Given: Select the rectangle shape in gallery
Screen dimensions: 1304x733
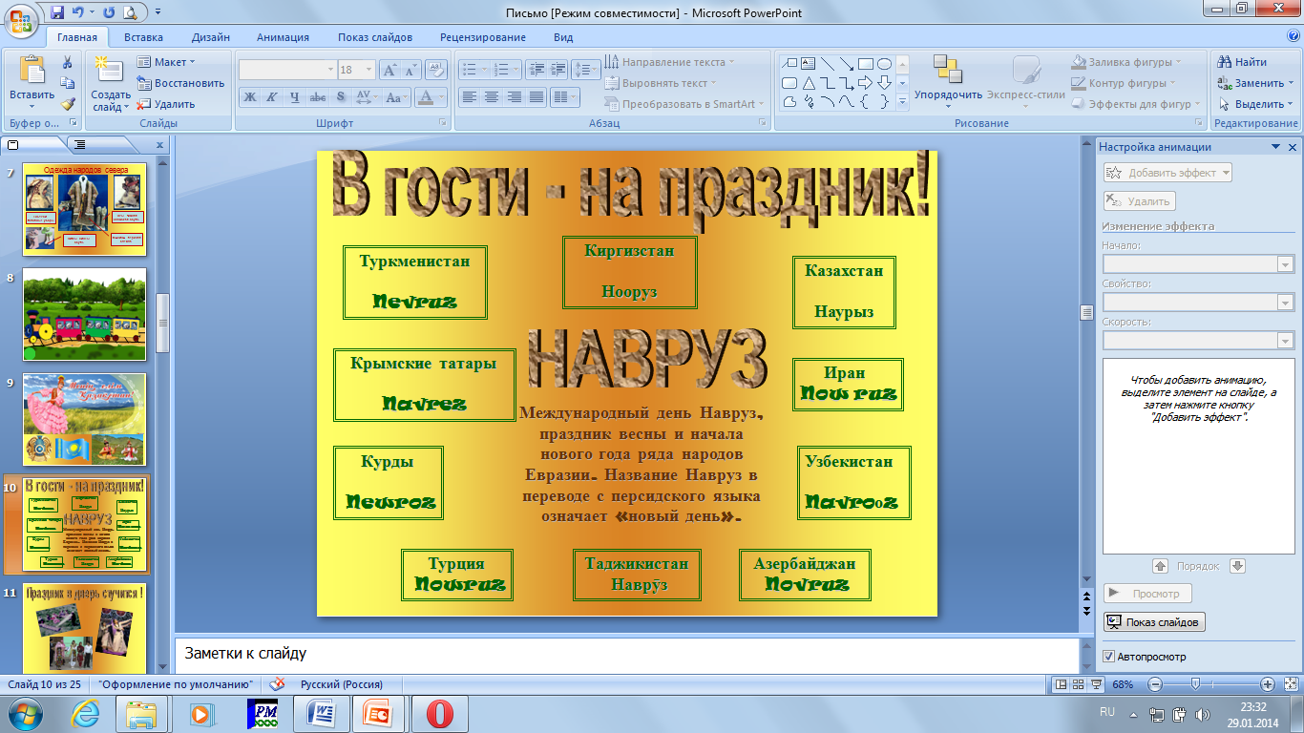Looking at the screenshot, I should click(x=866, y=64).
